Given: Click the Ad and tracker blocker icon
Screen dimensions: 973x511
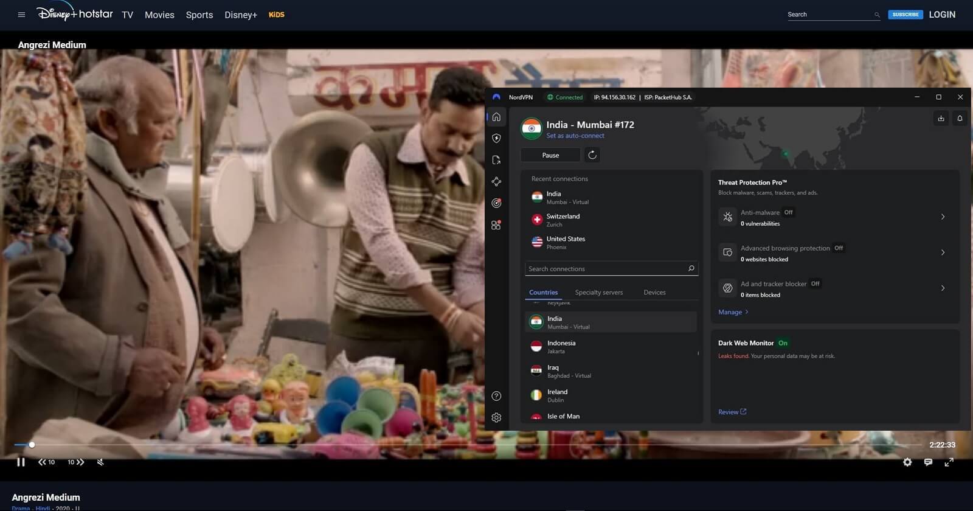Looking at the screenshot, I should [727, 288].
